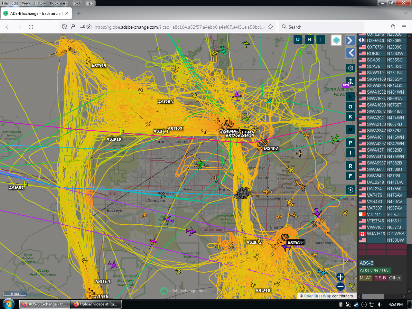View site security via padlock icon
The image size is (412, 309).
coord(73,27)
